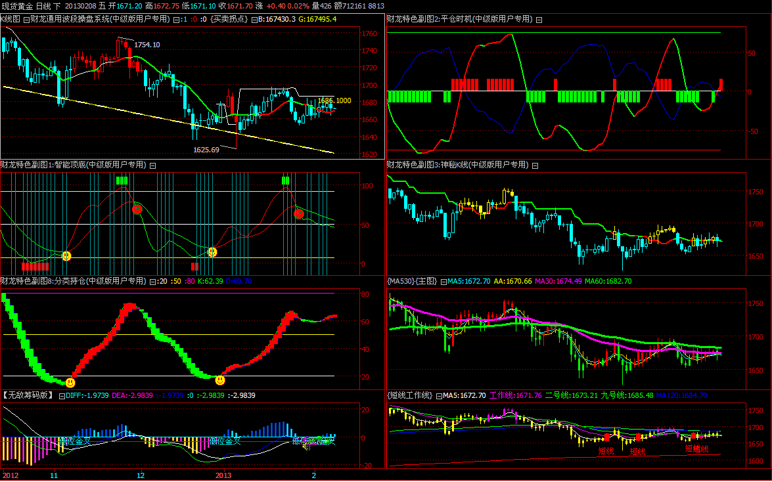Click the 2013 marker on the date axis

(x=224, y=475)
